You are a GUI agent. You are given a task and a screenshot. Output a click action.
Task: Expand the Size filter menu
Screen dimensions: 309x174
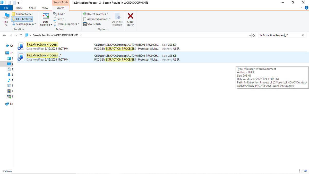pyautogui.click(x=59, y=19)
